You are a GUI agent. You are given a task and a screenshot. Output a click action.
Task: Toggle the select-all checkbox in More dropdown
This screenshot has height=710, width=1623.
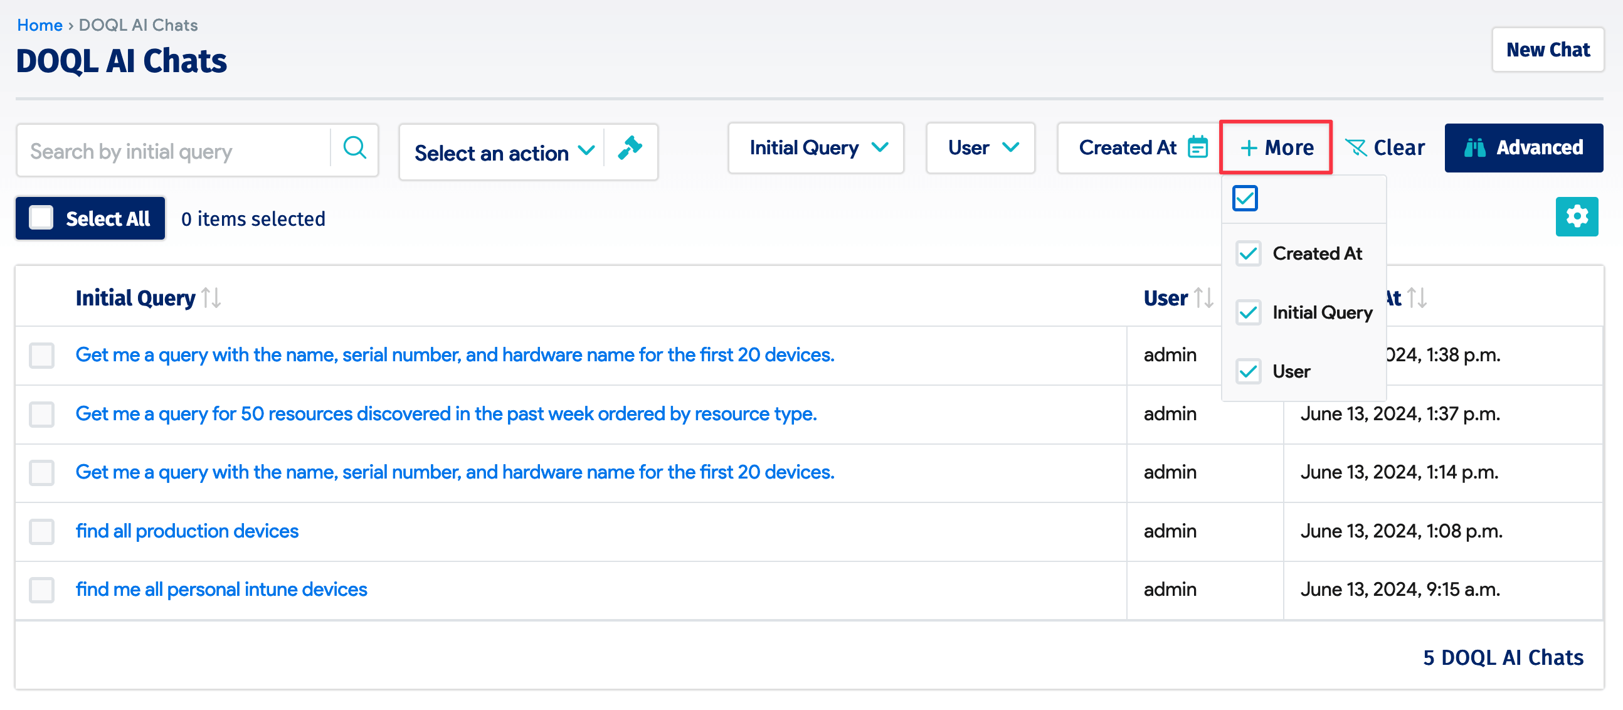pos(1245,198)
